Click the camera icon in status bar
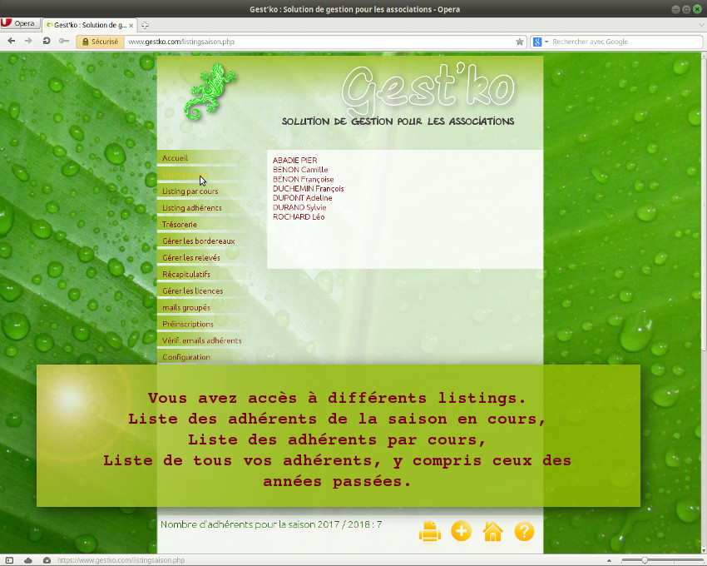The image size is (707, 566). pos(47,560)
